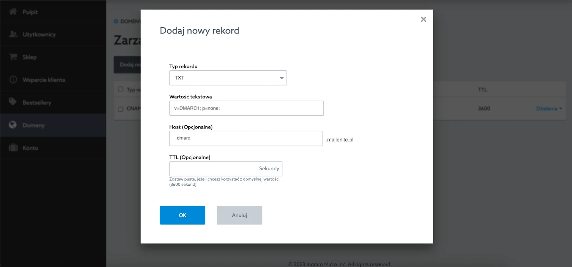
Task: Click the Sklep shopping cart icon
Action: click(13, 57)
